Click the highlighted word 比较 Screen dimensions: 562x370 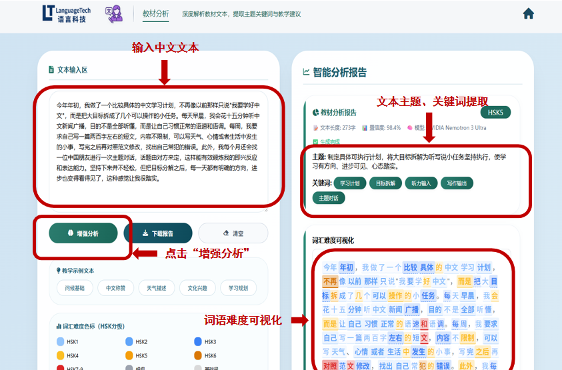tap(411, 267)
